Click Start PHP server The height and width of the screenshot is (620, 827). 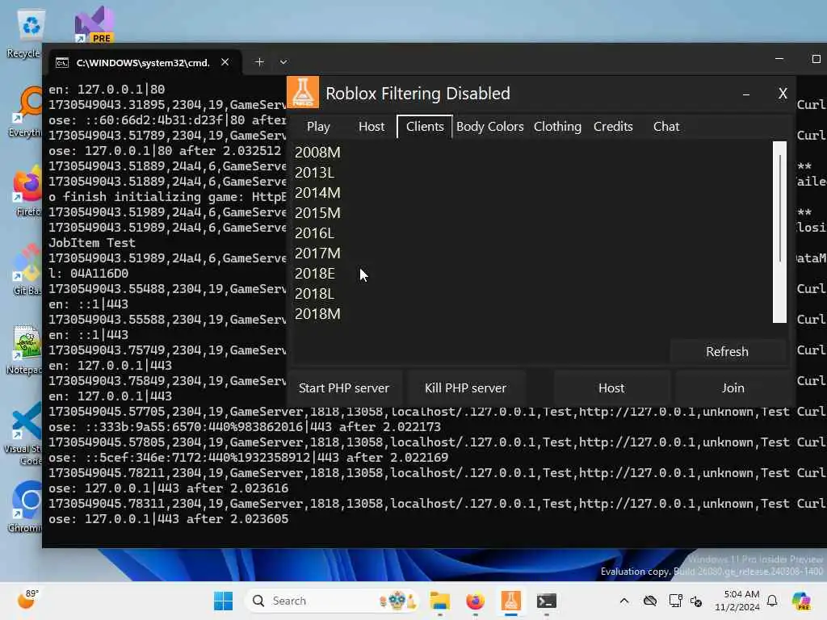pyautogui.click(x=344, y=388)
